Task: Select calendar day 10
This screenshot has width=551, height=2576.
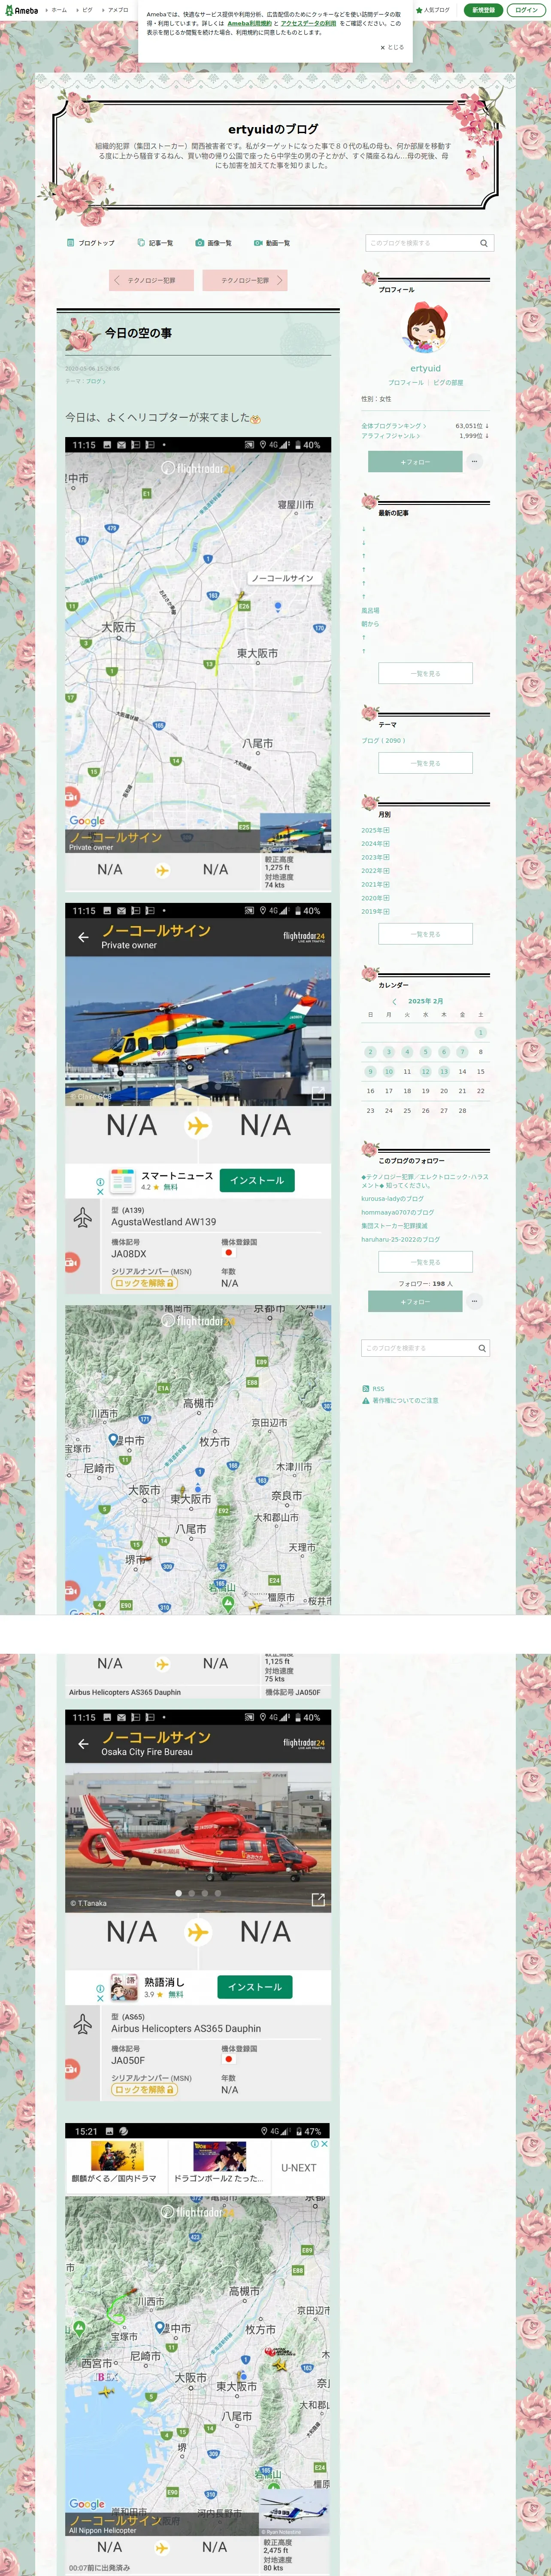Action: [x=388, y=1071]
